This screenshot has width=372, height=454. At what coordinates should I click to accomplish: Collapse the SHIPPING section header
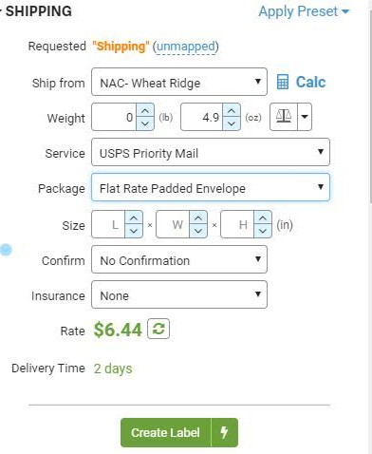point(35,11)
